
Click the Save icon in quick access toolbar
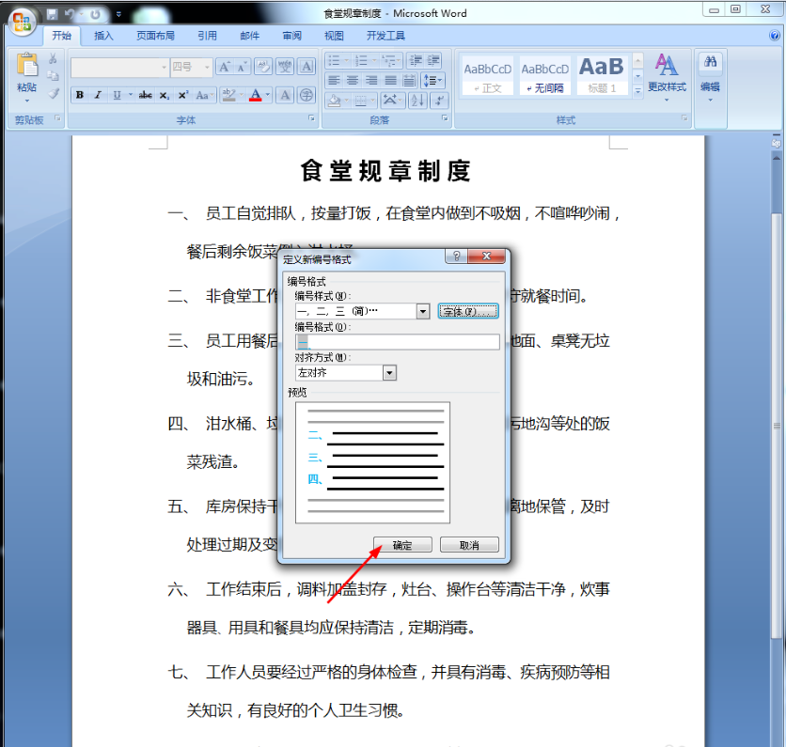pos(52,14)
